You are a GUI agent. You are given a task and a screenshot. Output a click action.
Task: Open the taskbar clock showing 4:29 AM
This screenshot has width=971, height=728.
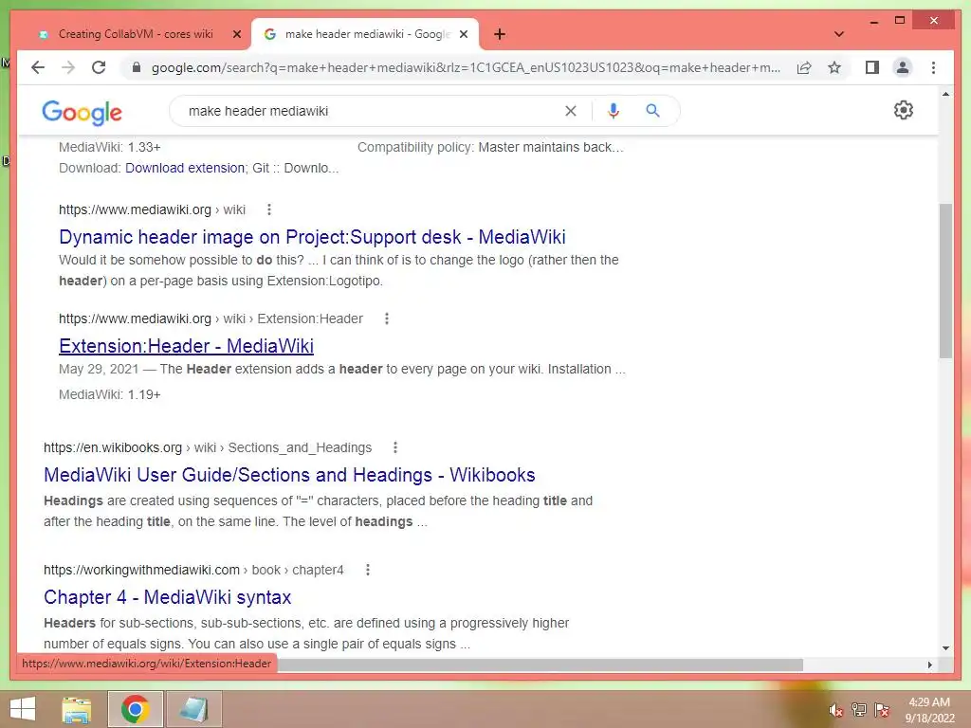point(929,709)
